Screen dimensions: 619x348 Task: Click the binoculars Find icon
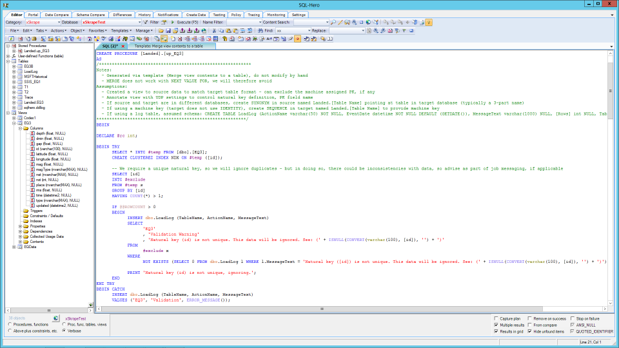(260, 30)
